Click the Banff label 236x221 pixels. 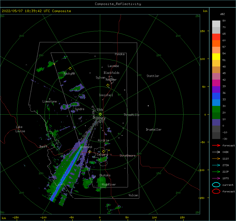(43, 146)
